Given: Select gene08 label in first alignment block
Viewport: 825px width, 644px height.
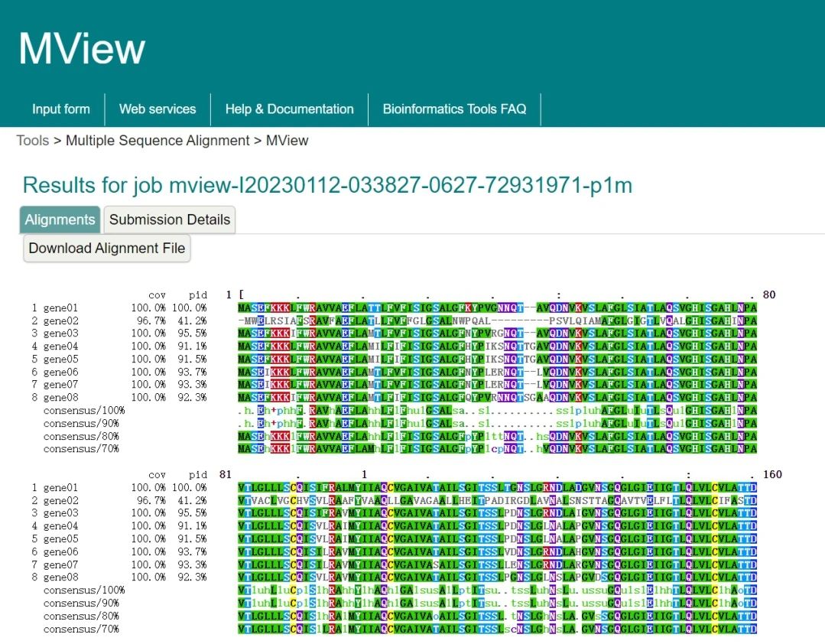Looking at the screenshot, I should (60, 397).
